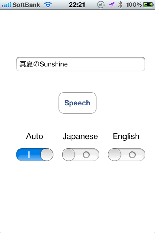The height and width of the screenshot is (233, 155).
Task: Place cursor right after the word Sunshine
Action: [68, 64]
